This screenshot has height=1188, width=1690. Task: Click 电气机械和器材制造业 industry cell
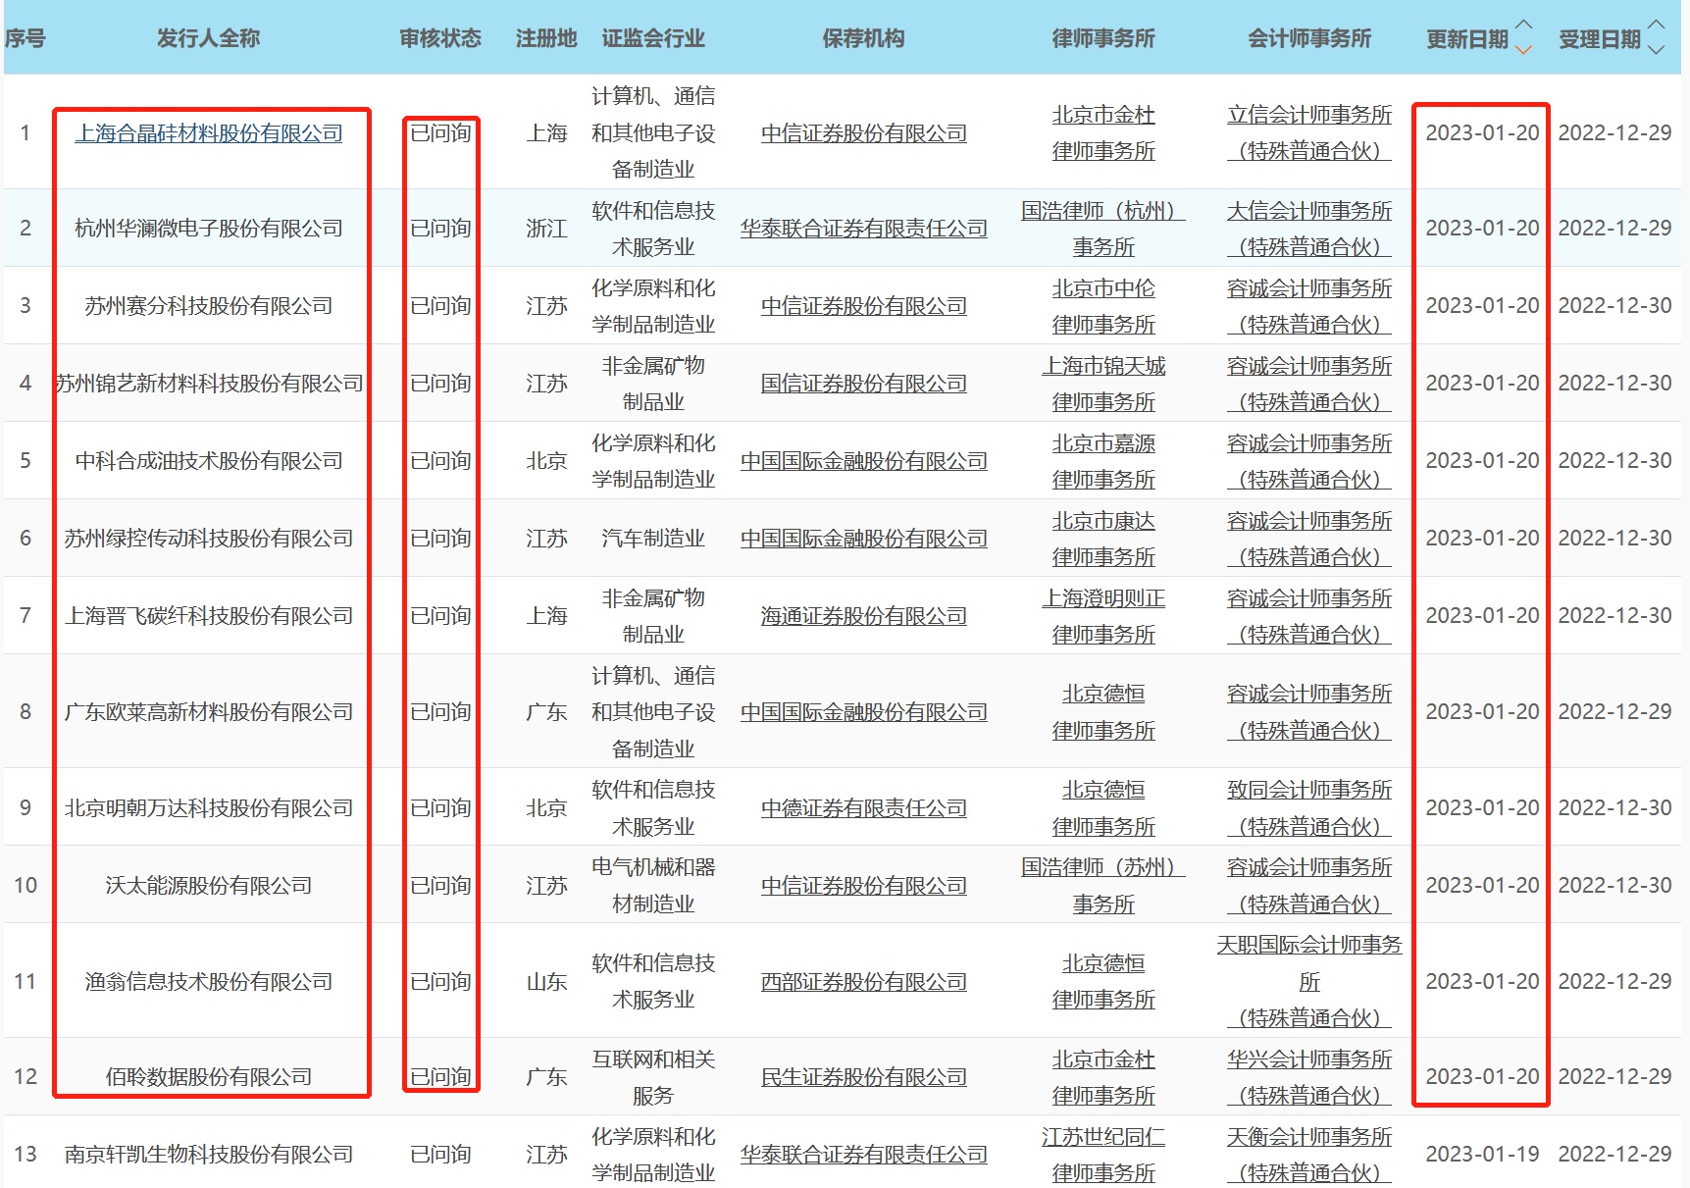(653, 886)
